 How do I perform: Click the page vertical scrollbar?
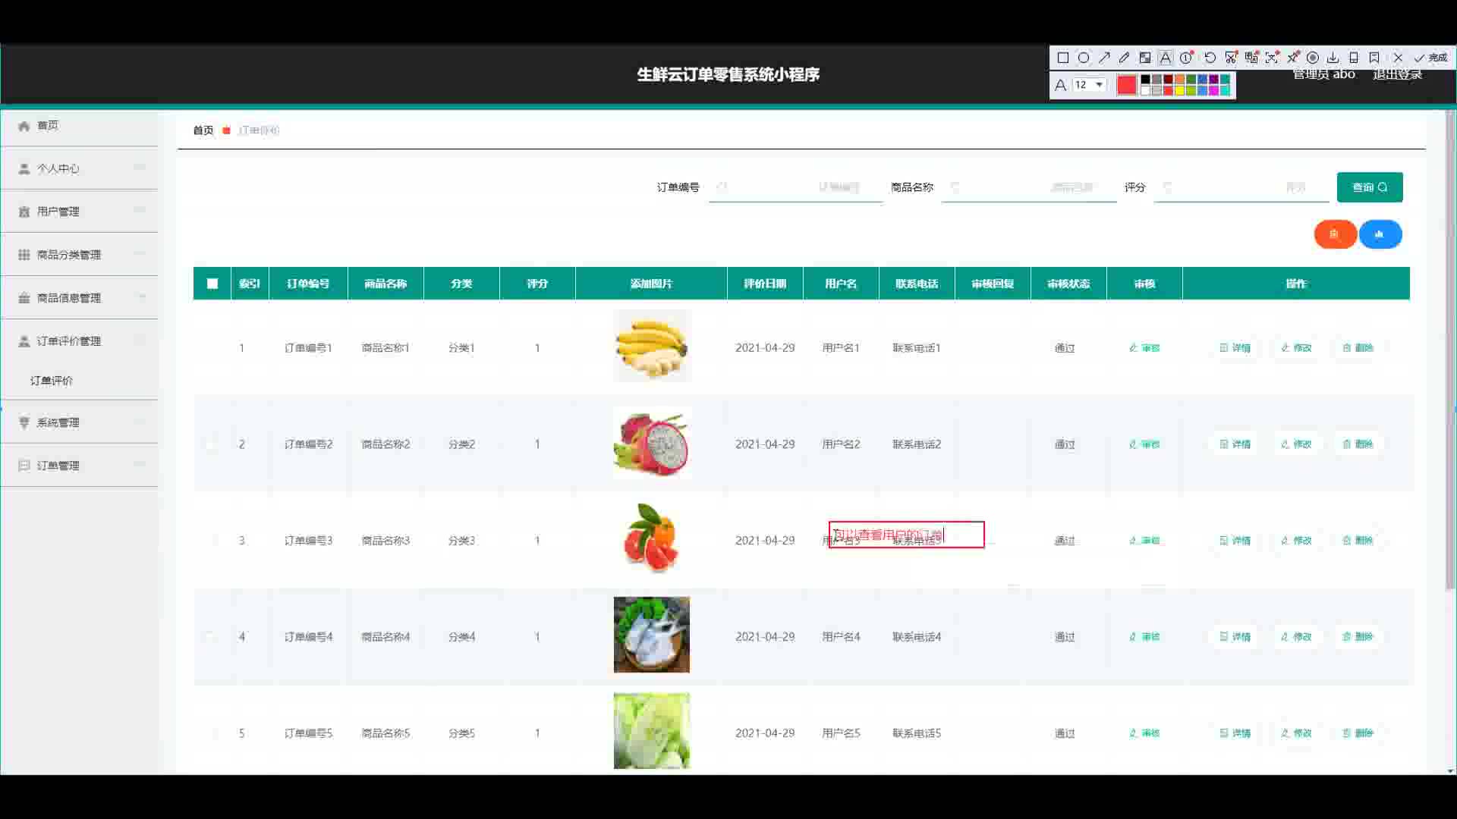[1450, 350]
